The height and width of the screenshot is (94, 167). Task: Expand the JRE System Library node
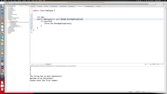(9, 27)
